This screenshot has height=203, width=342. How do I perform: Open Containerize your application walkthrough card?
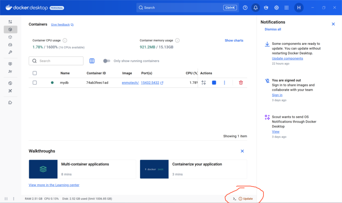coord(194,169)
